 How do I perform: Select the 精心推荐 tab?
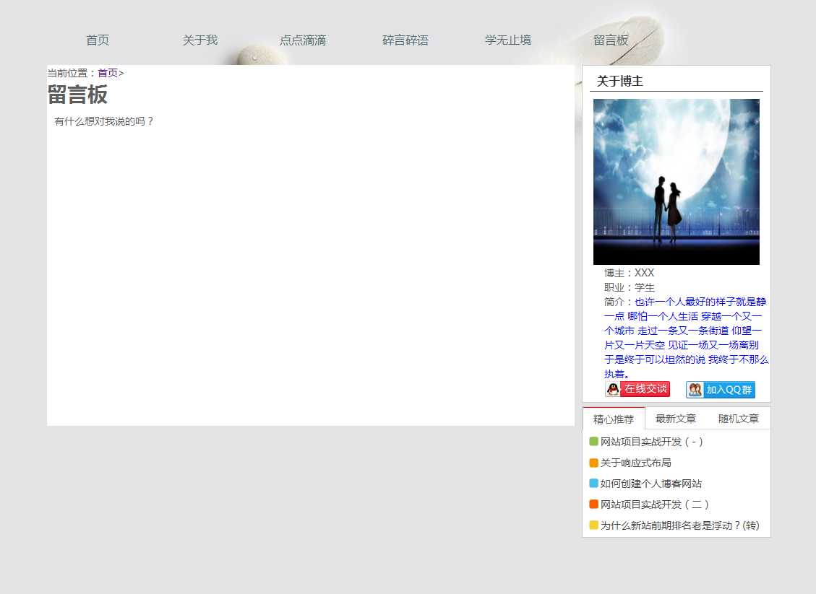pos(614,419)
